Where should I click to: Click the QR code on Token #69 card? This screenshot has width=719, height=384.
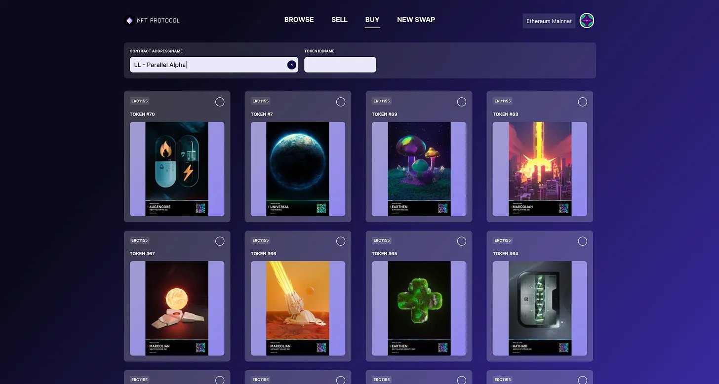[x=442, y=208]
